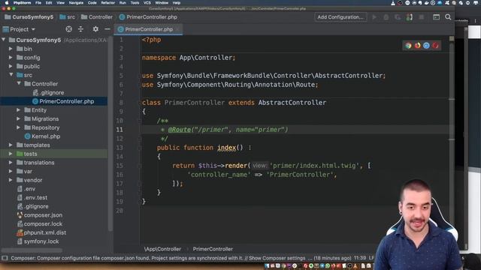Expand the public folder
This screenshot has width=481, height=270.
11,66
